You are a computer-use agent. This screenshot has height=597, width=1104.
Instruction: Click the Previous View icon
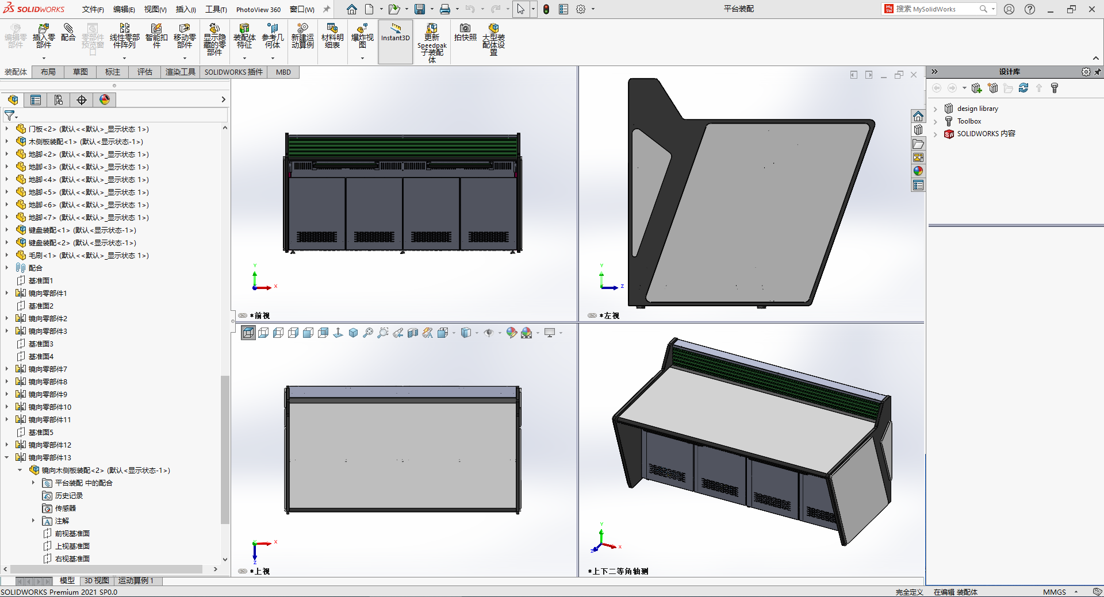click(398, 333)
